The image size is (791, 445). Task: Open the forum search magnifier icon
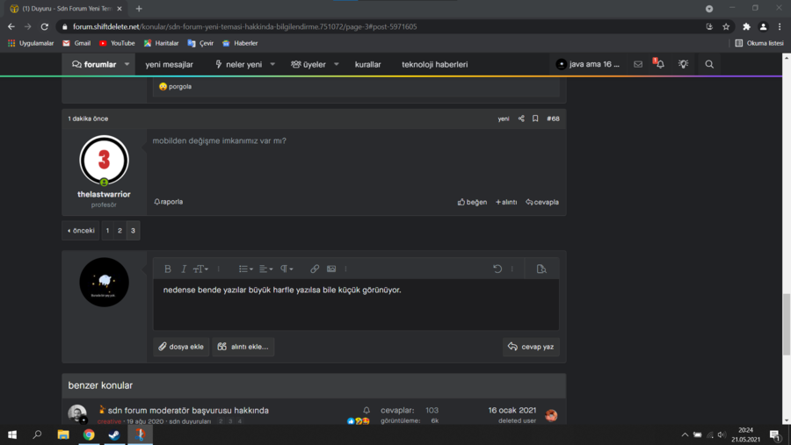pos(709,64)
